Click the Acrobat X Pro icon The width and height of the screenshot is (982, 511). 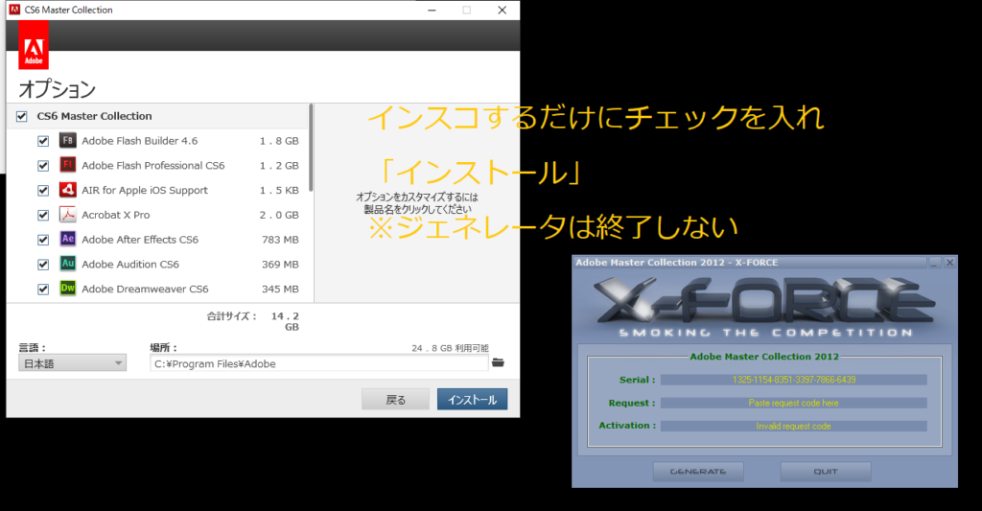pos(68,214)
